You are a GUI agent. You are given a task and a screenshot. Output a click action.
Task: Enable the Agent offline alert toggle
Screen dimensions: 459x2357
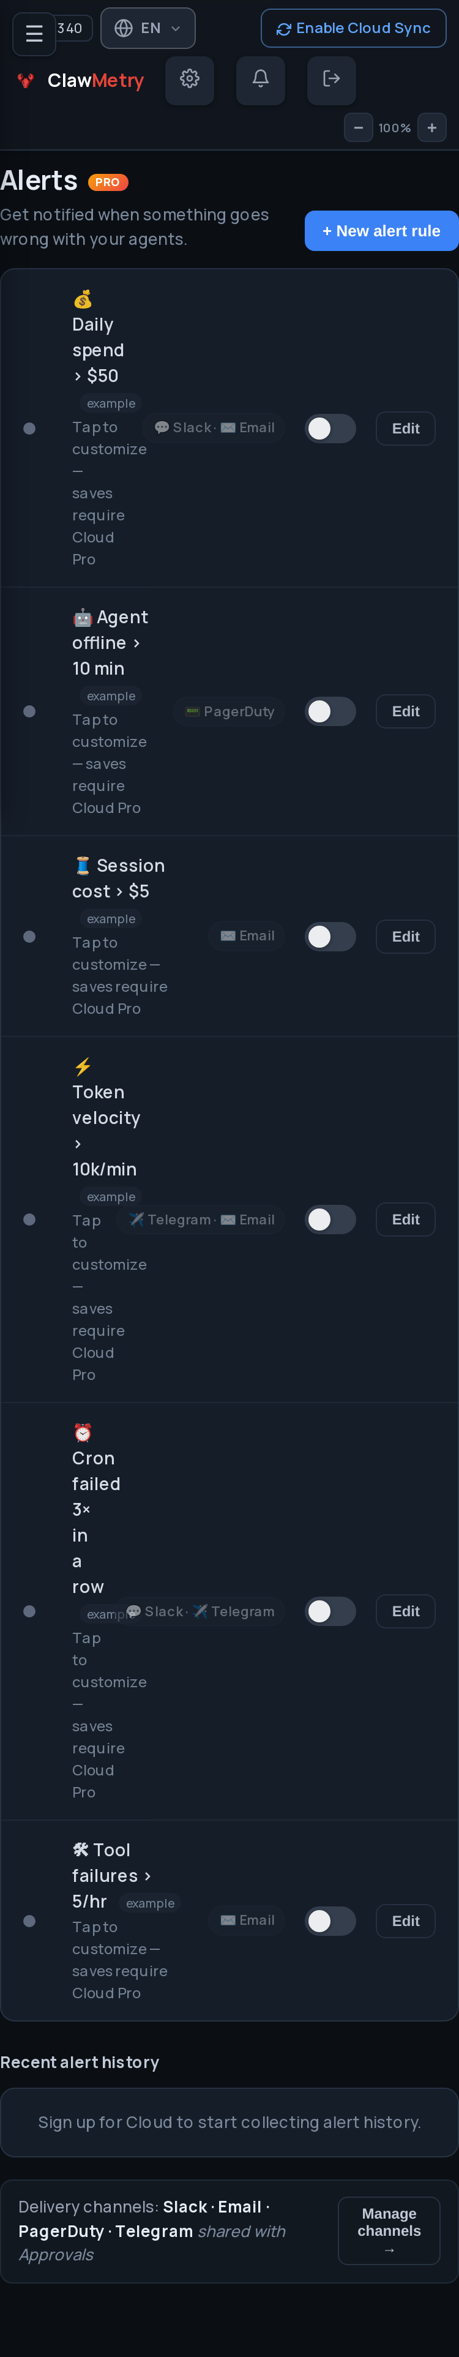(330, 711)
